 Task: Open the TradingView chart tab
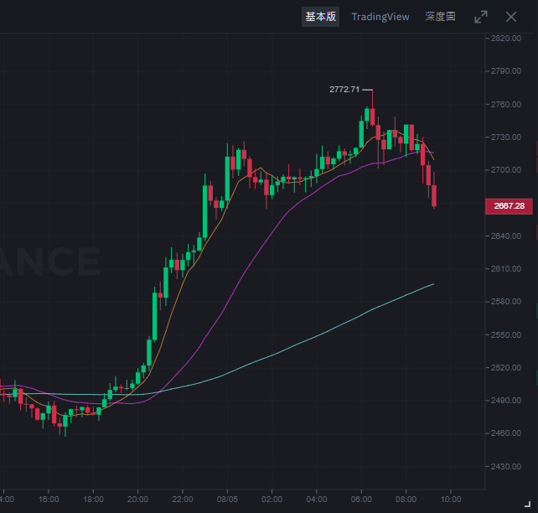click(x=380, y=17)
